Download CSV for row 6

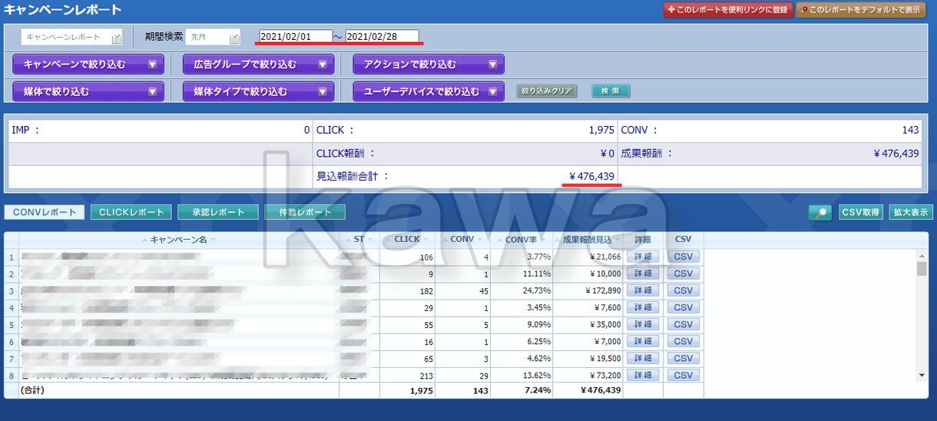tap(683, 341)
